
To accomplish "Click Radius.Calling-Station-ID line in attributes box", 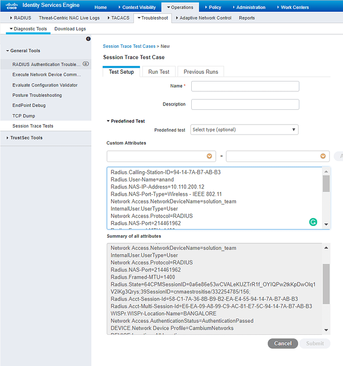I will tap(166, 172).
